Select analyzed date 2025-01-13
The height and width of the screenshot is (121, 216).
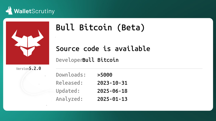click(x=112, y=99)
